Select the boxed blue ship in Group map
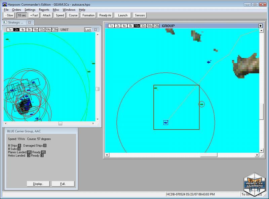Screen dimensions: 269x199 coord(166,123)
